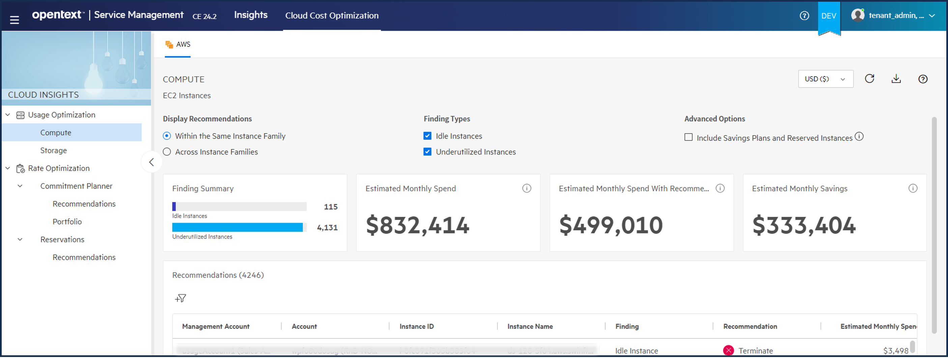Click the Rate Optimization clipboard icon
This screenshot has height=358, width=948.
[x=21, y=168]
